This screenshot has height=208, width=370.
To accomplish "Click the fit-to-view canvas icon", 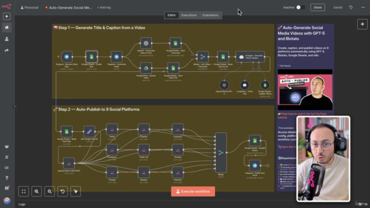I will point(24,191).
